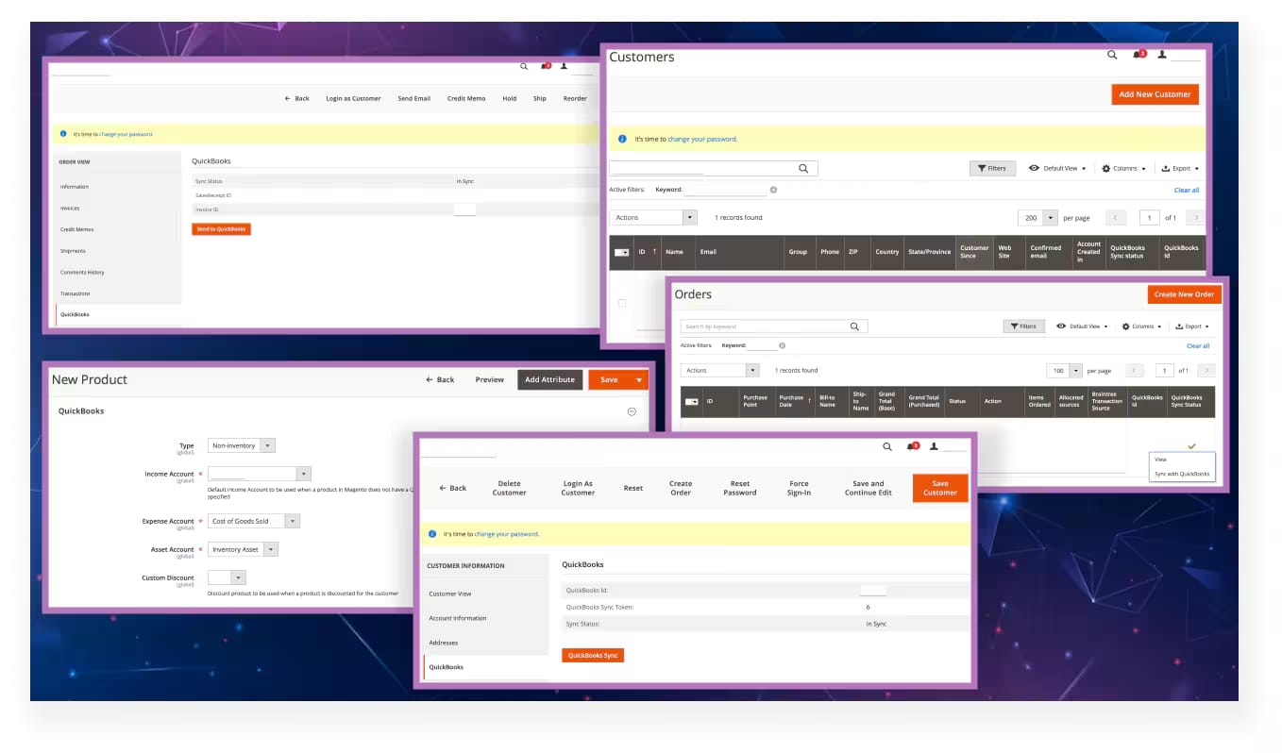Viewport: 1282px width, 753px height.
Task: Open the Type dropdown in New Product
Action: pos(242,445)
